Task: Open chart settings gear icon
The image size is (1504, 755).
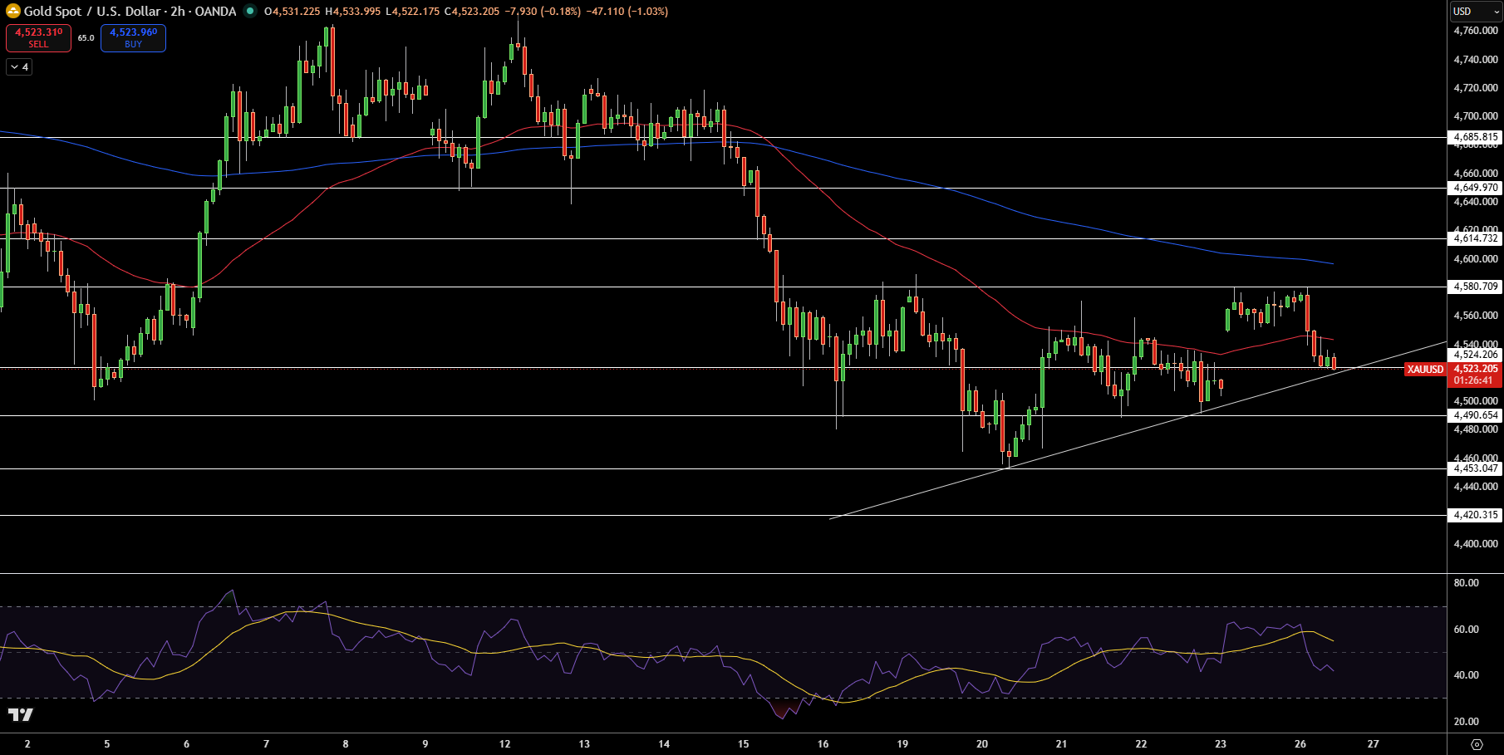Action: (1477, 744)
